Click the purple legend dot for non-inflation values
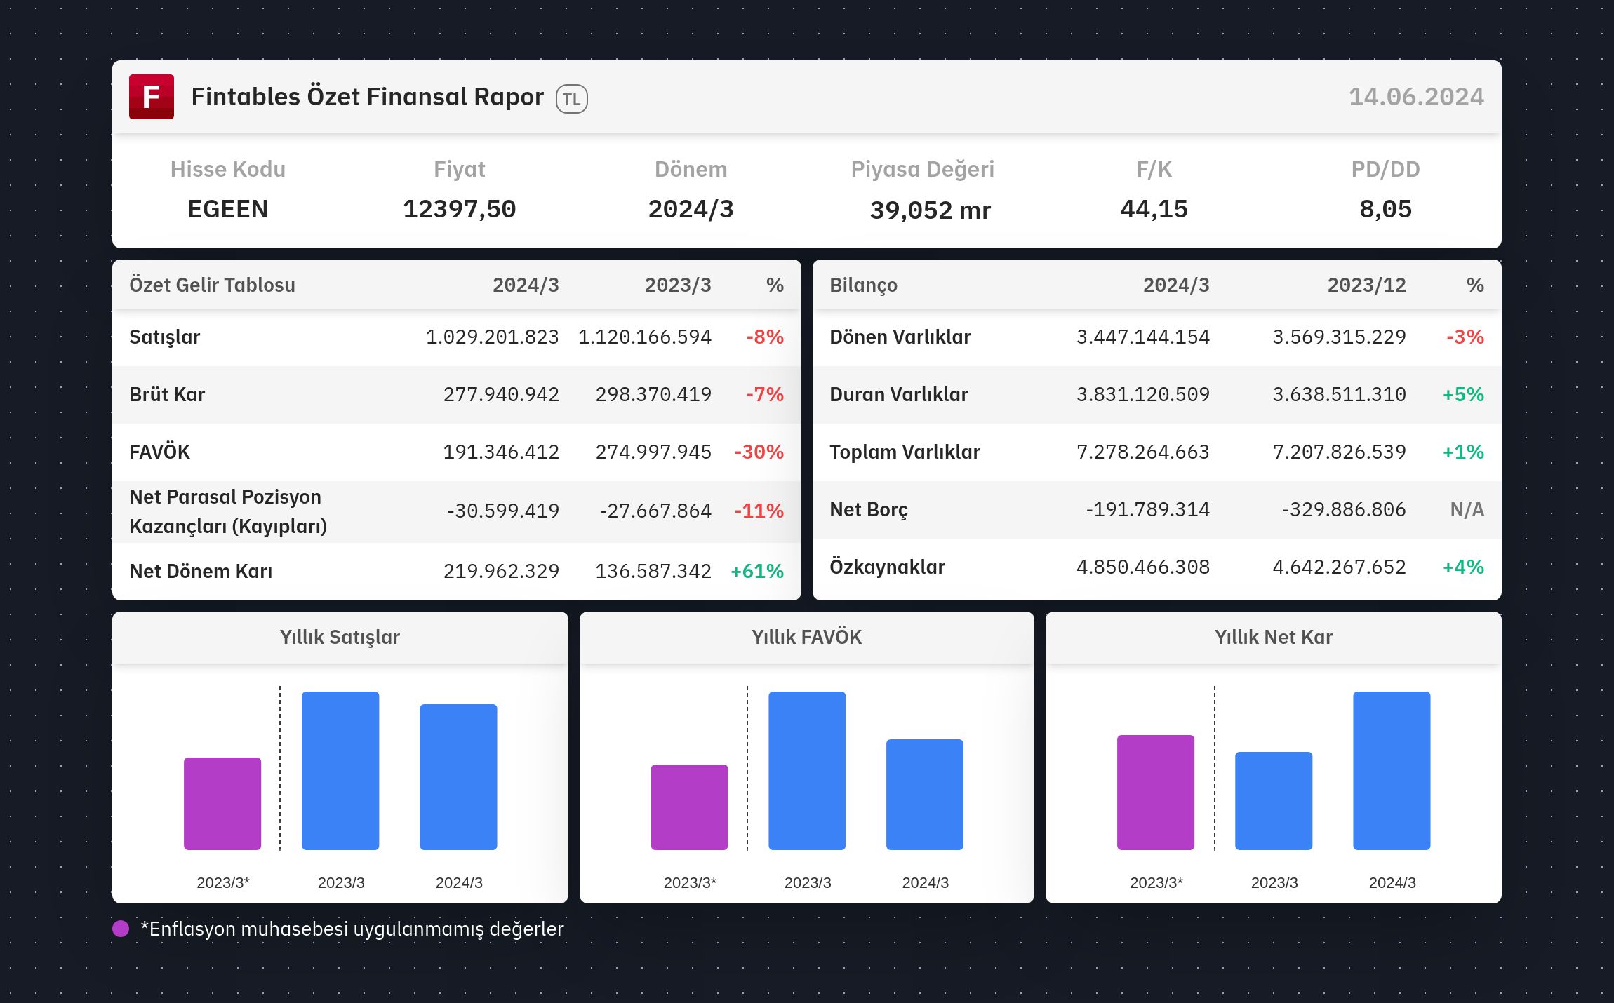1614x1003 pixels. (121, 929)
